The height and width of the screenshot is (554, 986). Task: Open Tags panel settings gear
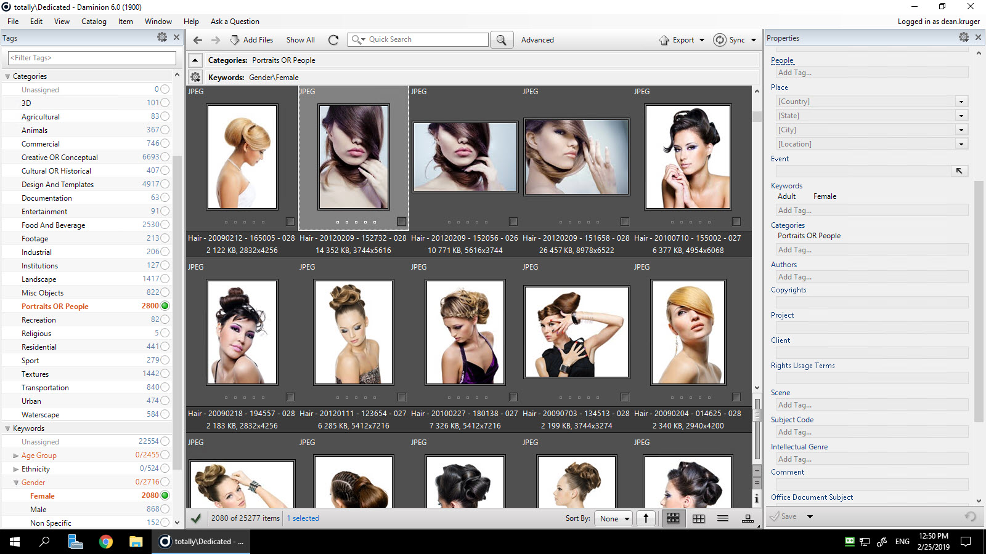pyautogui.click(x=161, y=37)
